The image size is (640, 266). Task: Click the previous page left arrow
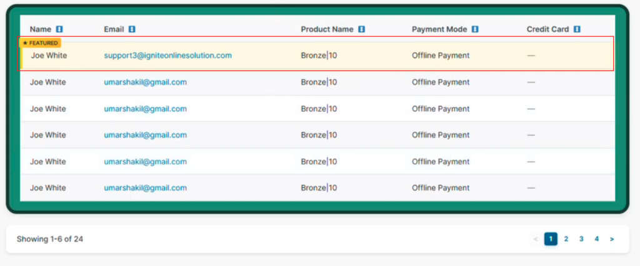tap(536, 239)
